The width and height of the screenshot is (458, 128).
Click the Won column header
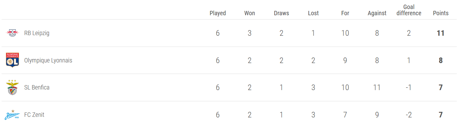250,13
